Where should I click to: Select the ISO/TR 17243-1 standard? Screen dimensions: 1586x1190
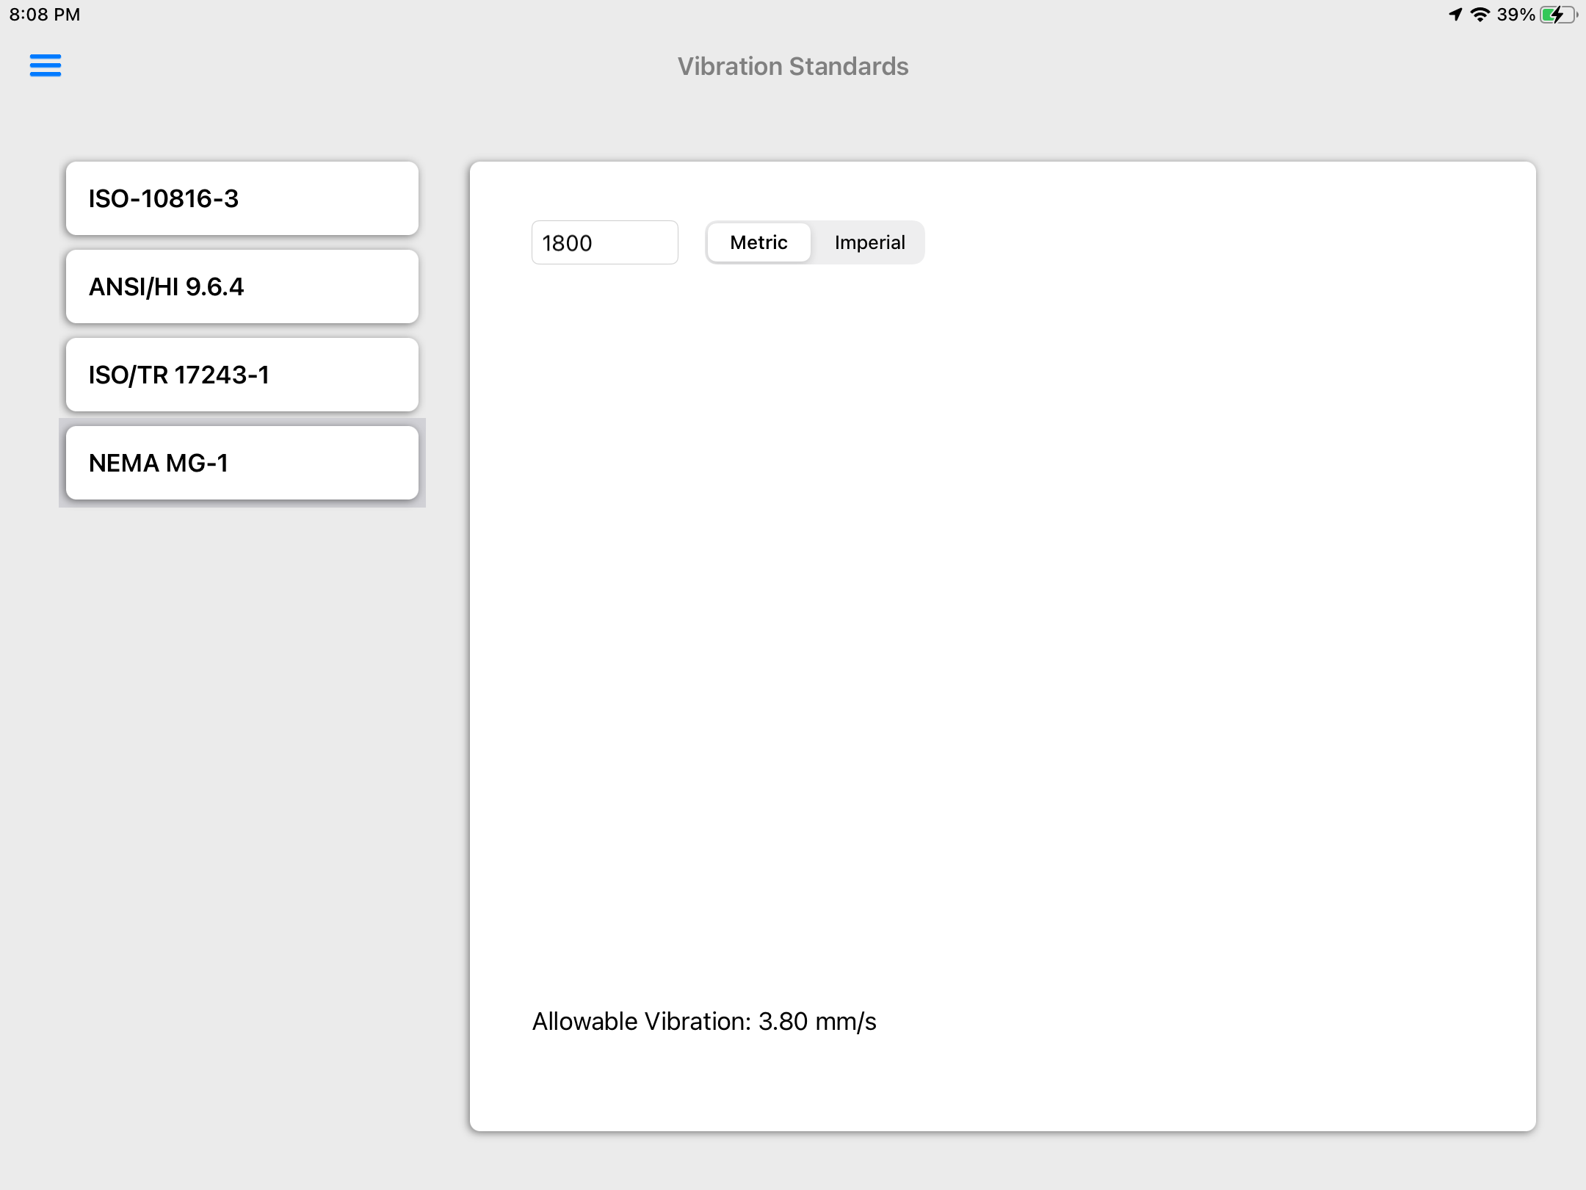pos(242,375)
